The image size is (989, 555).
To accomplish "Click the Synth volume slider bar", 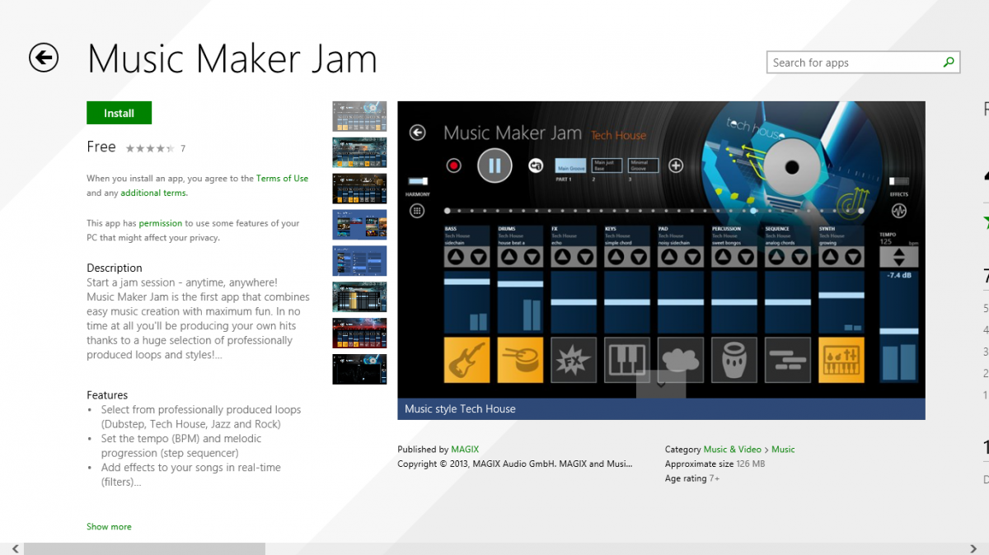I will click(x=841, y=296).
